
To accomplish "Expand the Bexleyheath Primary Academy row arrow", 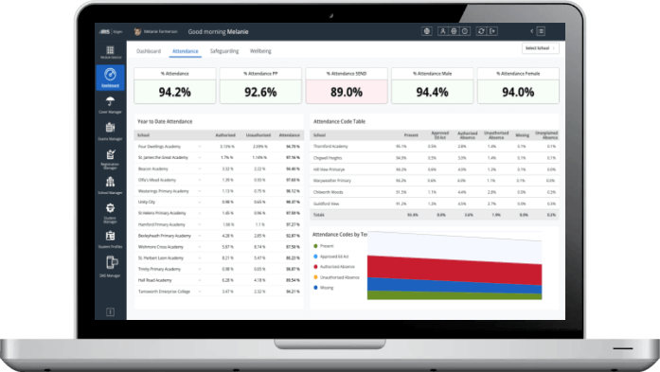I will (x=200, y=236).
